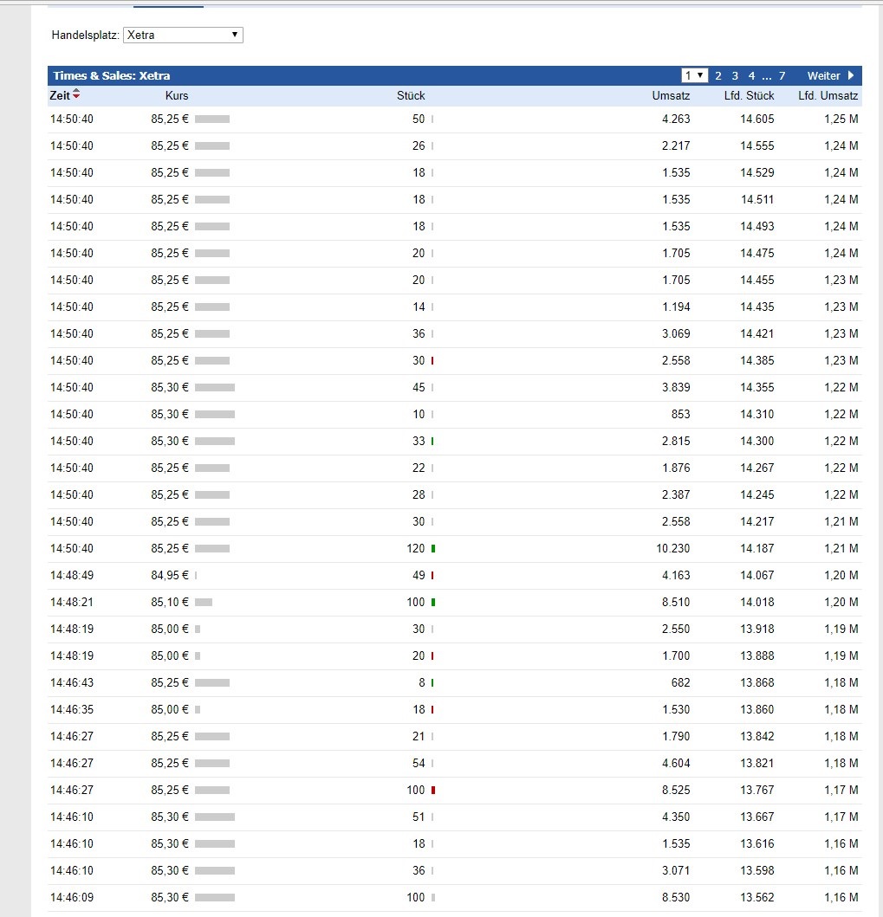Click the dropdown arrow of the page selector
This screenshot has width=883, height=917.
coord(700,75)
